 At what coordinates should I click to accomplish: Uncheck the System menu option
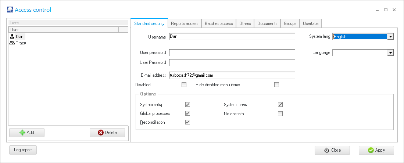pyautogui.click(x=280, y=105)
